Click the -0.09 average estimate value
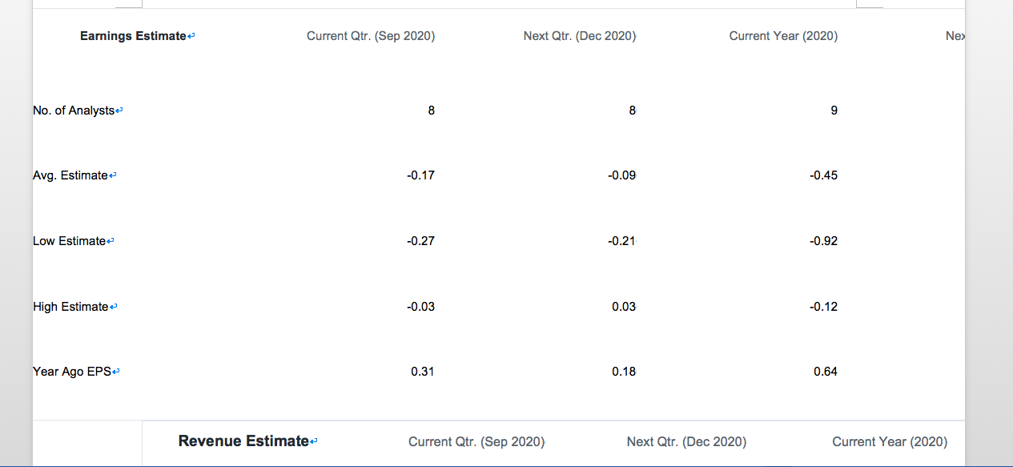 [621, 175]
